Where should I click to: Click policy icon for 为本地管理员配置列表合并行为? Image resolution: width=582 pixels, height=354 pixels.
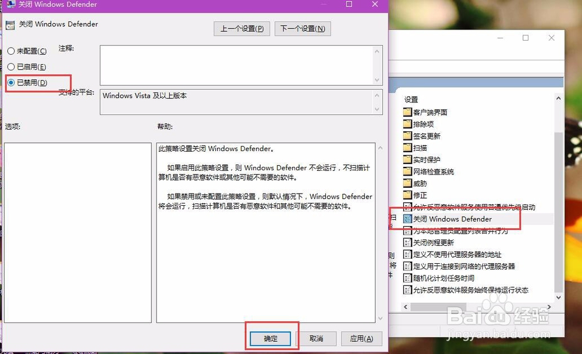407,231
